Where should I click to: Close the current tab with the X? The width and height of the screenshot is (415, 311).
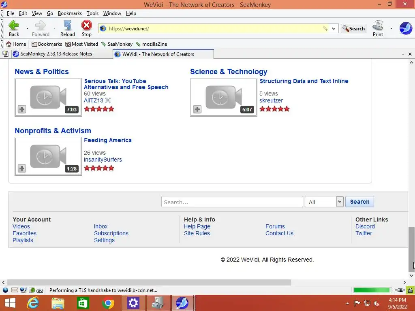[x=410, y=54]
